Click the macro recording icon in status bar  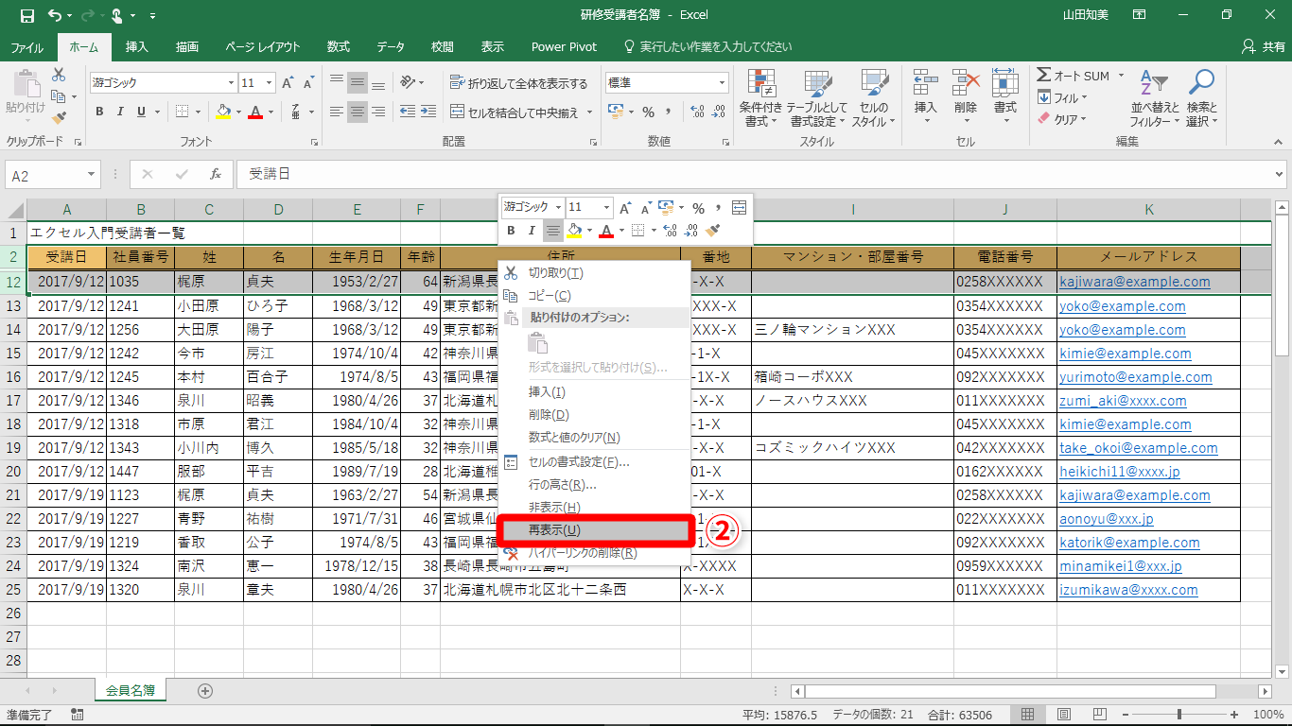tap(77, 715)
